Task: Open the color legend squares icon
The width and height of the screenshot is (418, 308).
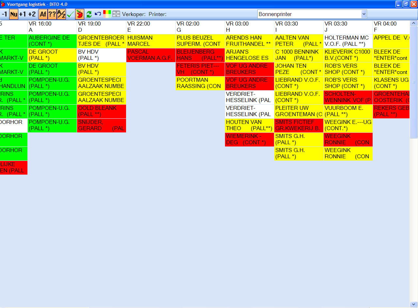Action: [107, 14]
